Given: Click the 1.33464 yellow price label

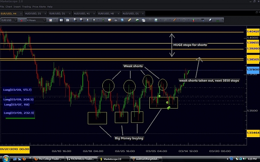Looking at the screenshot, I should [x=253, y=133].
